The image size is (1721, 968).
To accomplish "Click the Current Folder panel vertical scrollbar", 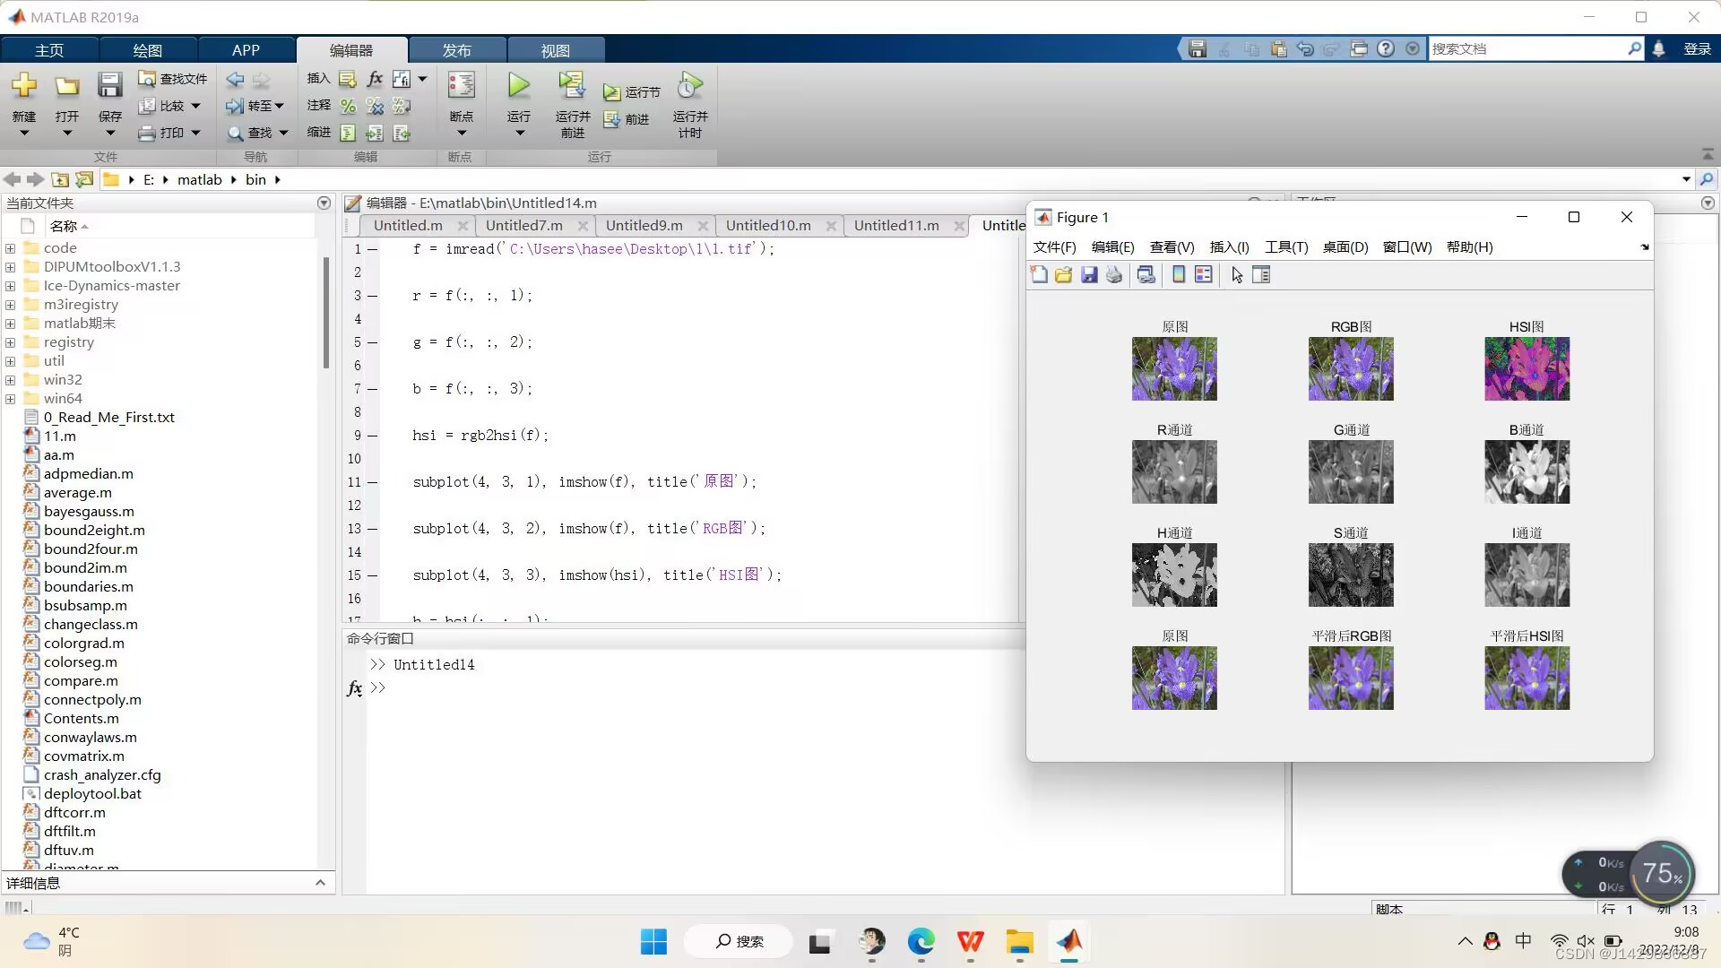I will tap(325, 314).
